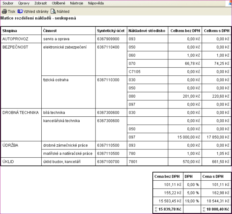This screenshot has height=214, width=232.
Task: Click the 17 850,00 Kč amount
Action: pos(218,137)
